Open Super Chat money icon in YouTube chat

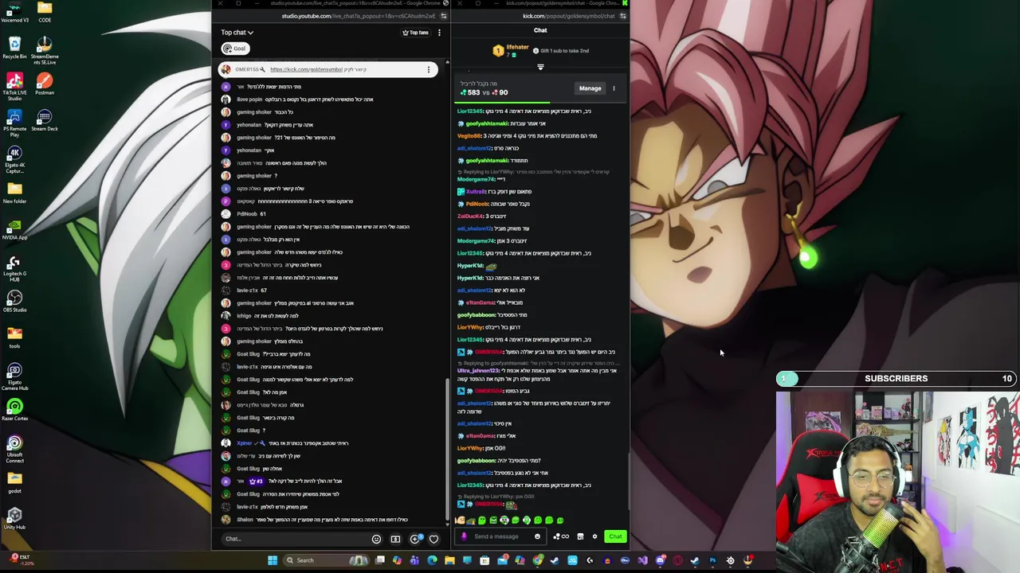point(395,539)
